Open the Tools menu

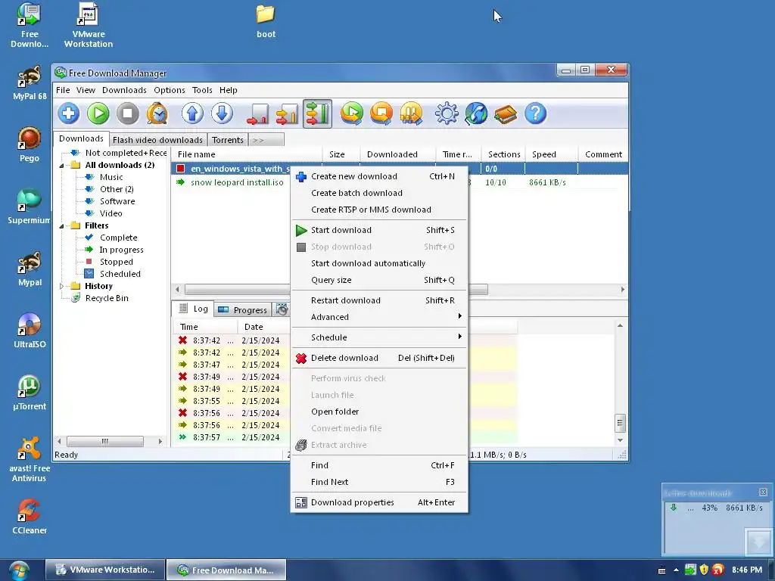pyautogui.click(x=202, y=90)
